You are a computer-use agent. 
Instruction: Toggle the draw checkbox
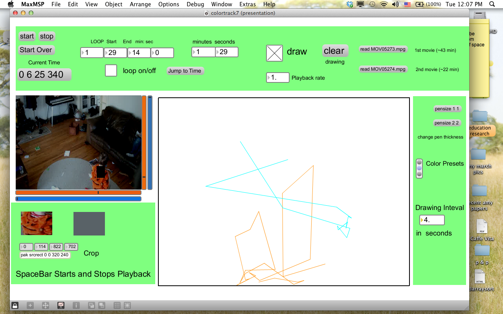(x=274, y=53)
